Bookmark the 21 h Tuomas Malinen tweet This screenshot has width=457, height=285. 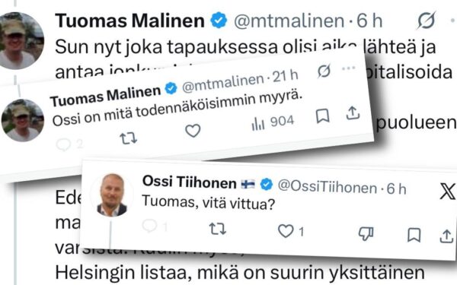[x=323, y=116]
